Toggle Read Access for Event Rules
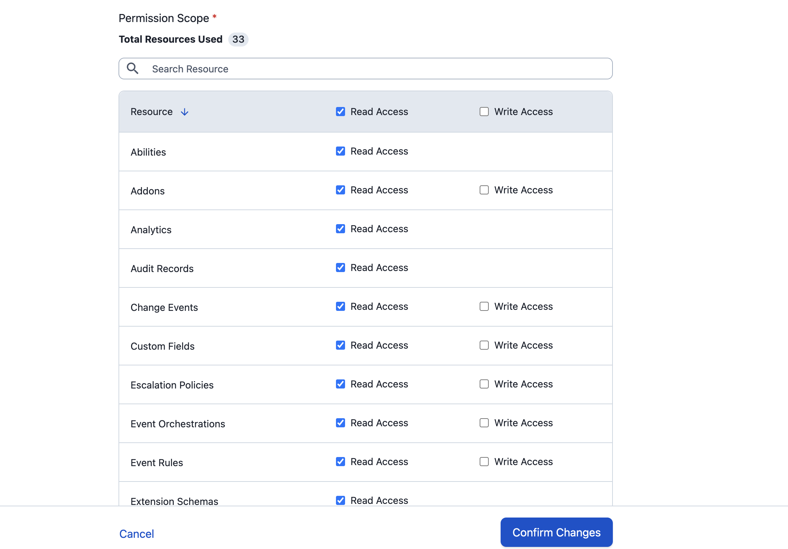The image size is (788, 549). [340, 462]
